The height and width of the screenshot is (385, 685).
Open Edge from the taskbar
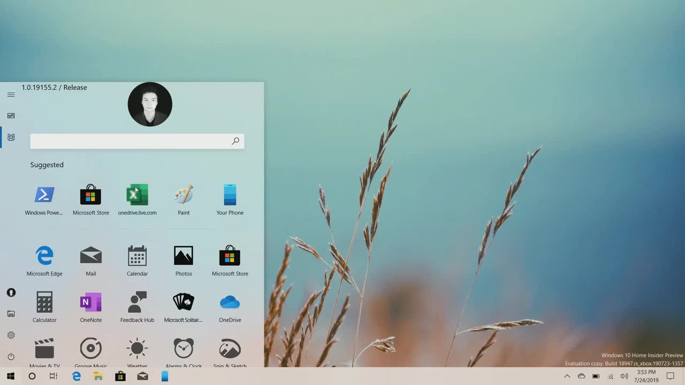[x=77, y=376]
